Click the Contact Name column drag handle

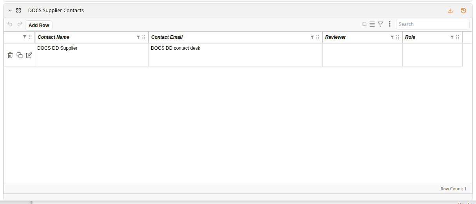pyautogui.click(x=144, y=37)
